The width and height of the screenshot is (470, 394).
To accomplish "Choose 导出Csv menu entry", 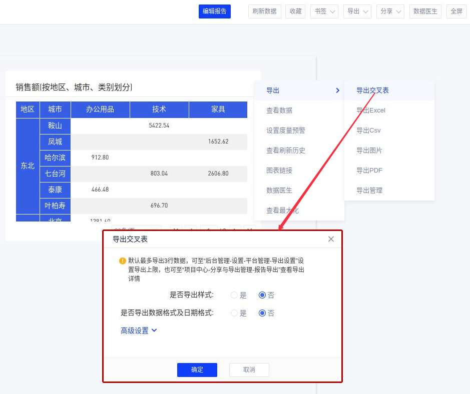I will [x=368, y=130].
